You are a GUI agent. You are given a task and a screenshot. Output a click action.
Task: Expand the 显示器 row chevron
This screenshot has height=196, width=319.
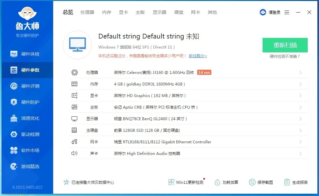pyautogui.click(x=301, y=119)
